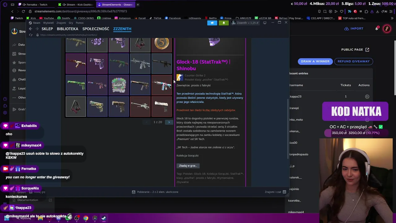Open the Wyświetl menu
The height and width of the screenshot is (223, 396).
(x=48, y=23)
